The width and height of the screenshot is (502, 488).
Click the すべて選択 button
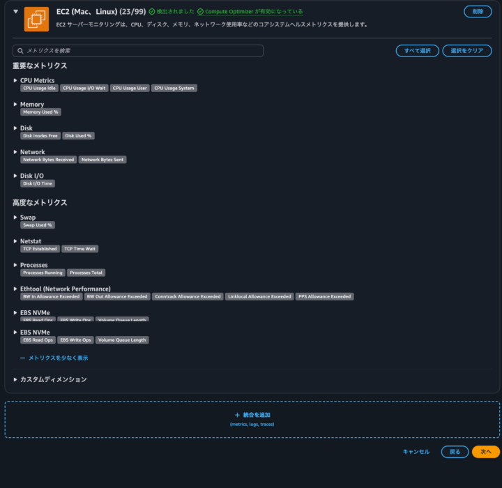[x=418, y=51]
